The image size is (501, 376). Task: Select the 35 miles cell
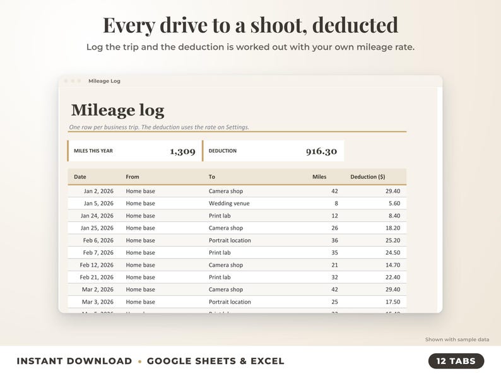point(334,252)
